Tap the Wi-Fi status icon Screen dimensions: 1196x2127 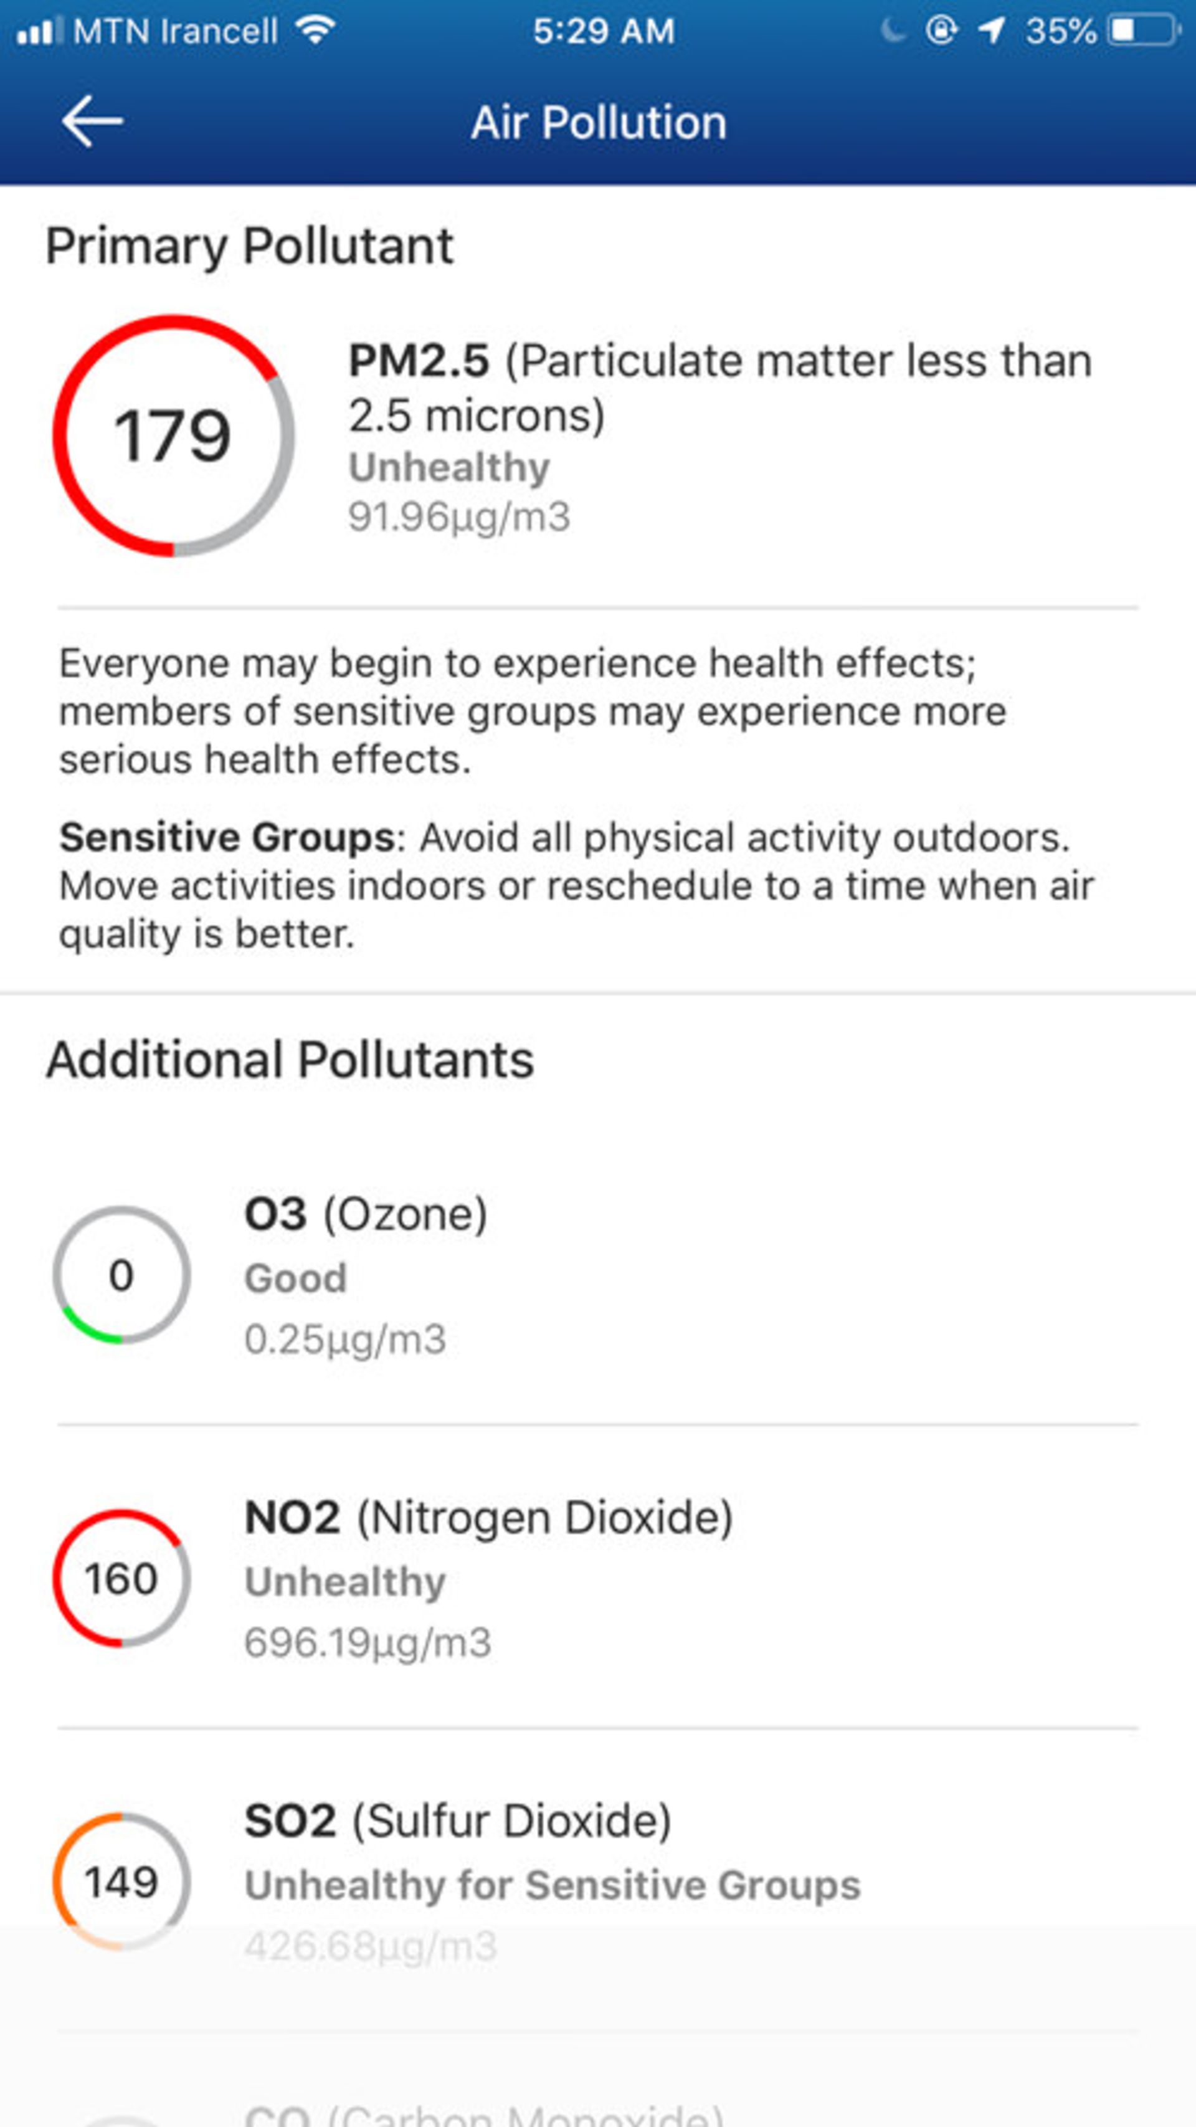click(x=316, y=31)
